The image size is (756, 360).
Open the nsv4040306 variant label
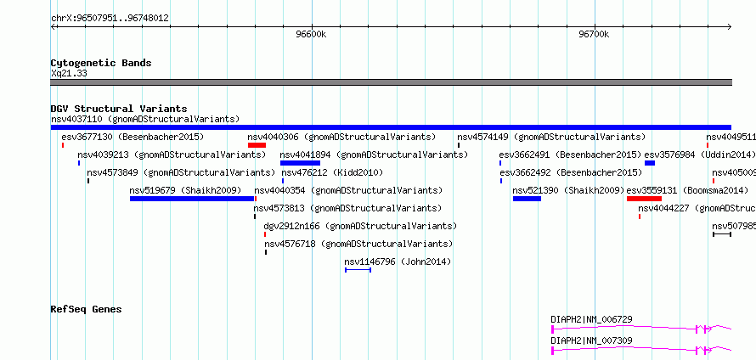point(341,137)
